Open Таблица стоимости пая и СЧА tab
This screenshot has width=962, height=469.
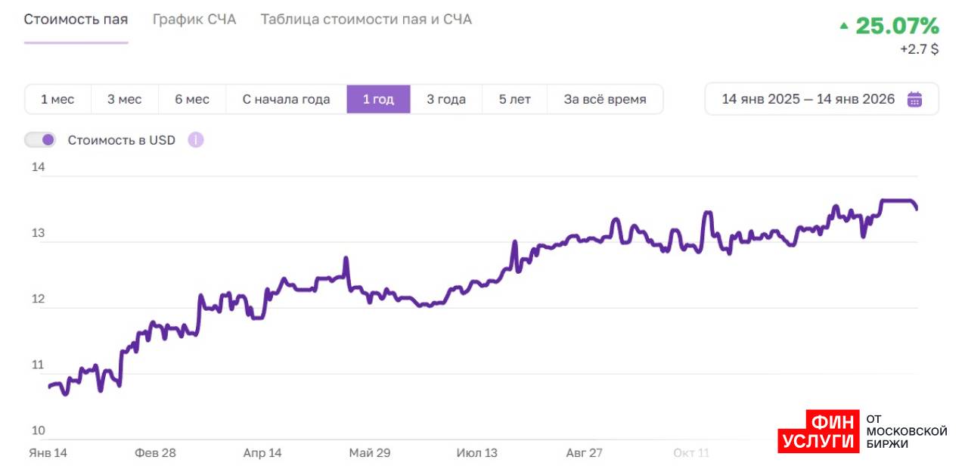pyautogui.click(x=366, y=20)
